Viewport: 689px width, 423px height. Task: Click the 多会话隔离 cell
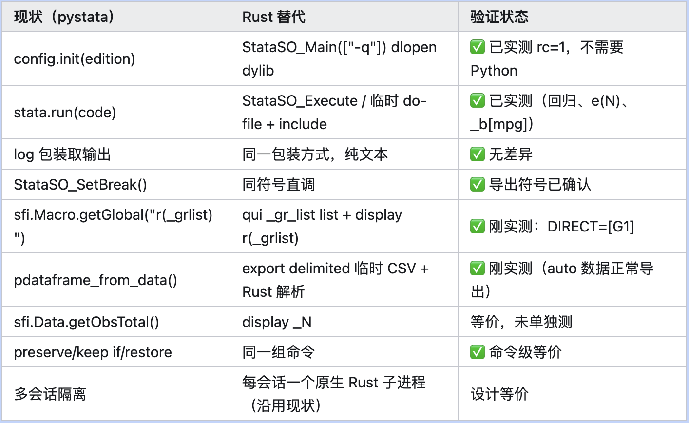tap(116, 394)
